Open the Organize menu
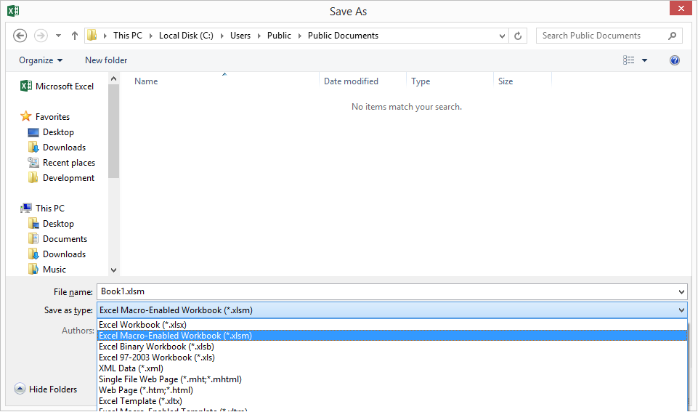The height and width of the screenshot is (412, 698). pyautogui.click(x=41, y=60)
